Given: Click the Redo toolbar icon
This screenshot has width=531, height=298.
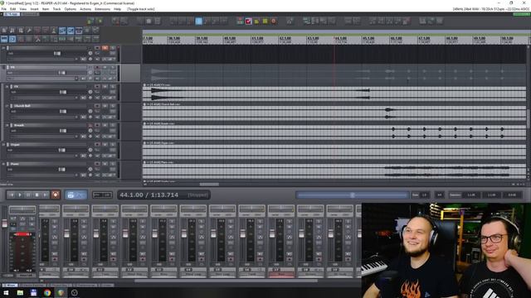Looking at the screenshot, I should point(46,31).
